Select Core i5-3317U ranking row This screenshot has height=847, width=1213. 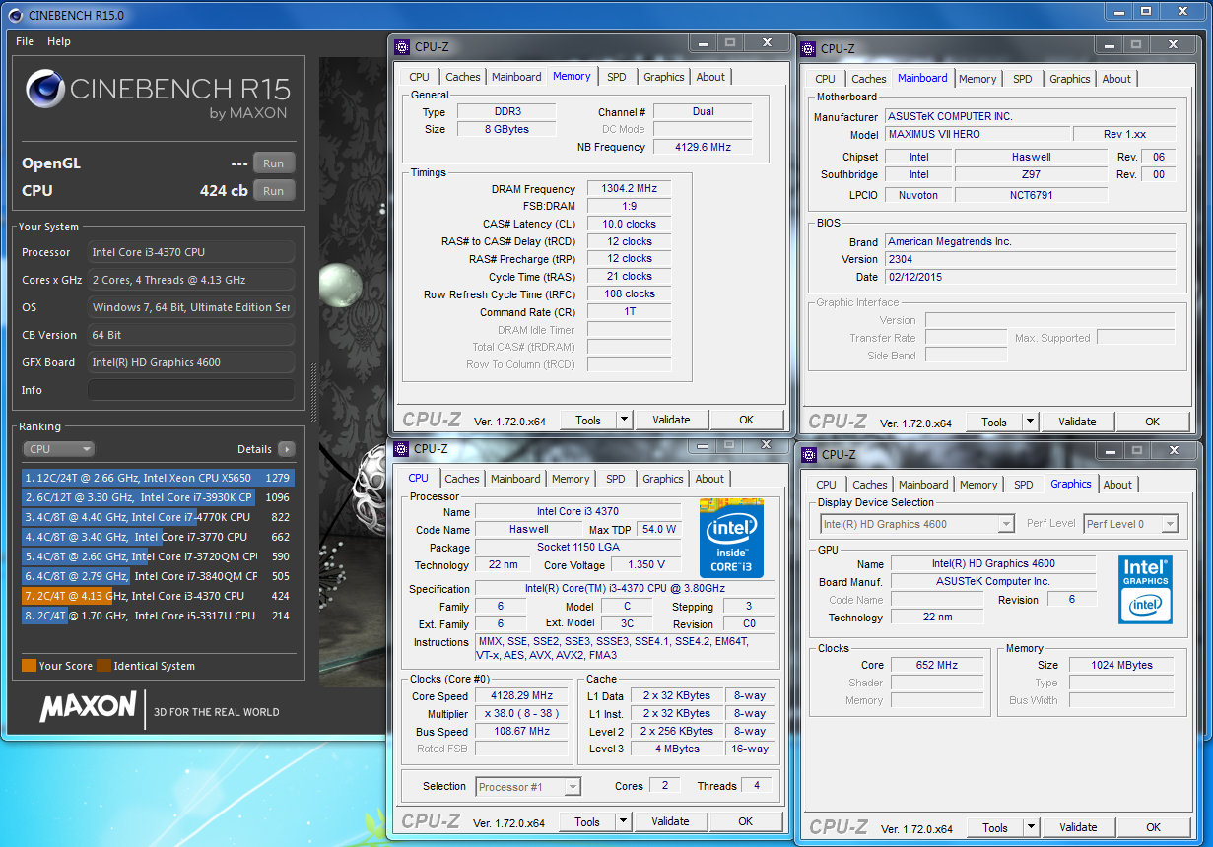click(158, 616)
